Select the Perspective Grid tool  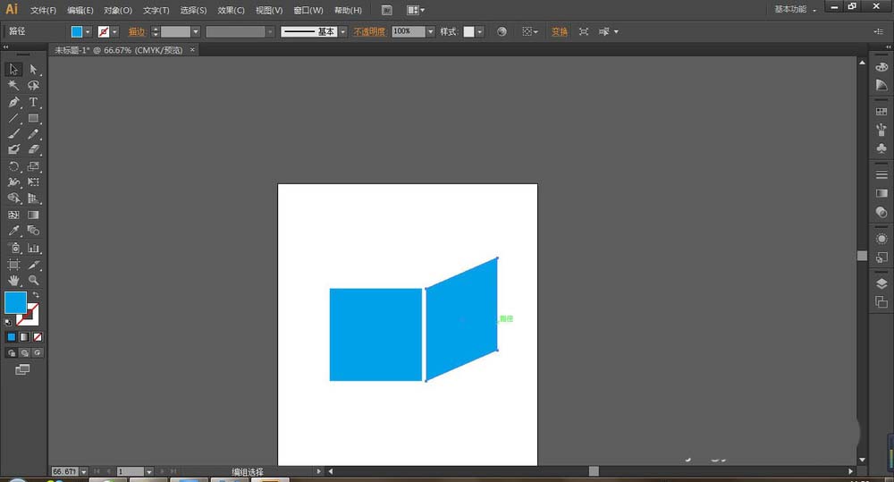(x=34, y=199)
